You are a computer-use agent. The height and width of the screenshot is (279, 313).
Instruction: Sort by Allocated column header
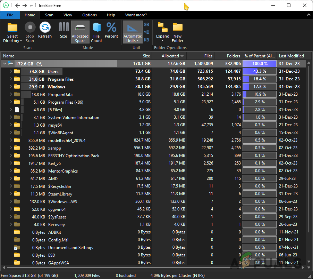click(170, 56)
